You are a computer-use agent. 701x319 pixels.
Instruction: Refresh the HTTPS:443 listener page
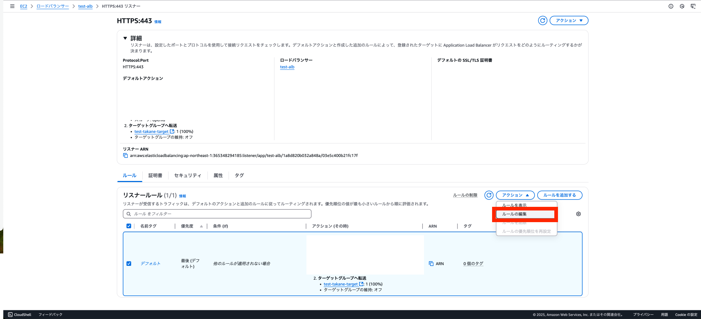pos(542,20)
